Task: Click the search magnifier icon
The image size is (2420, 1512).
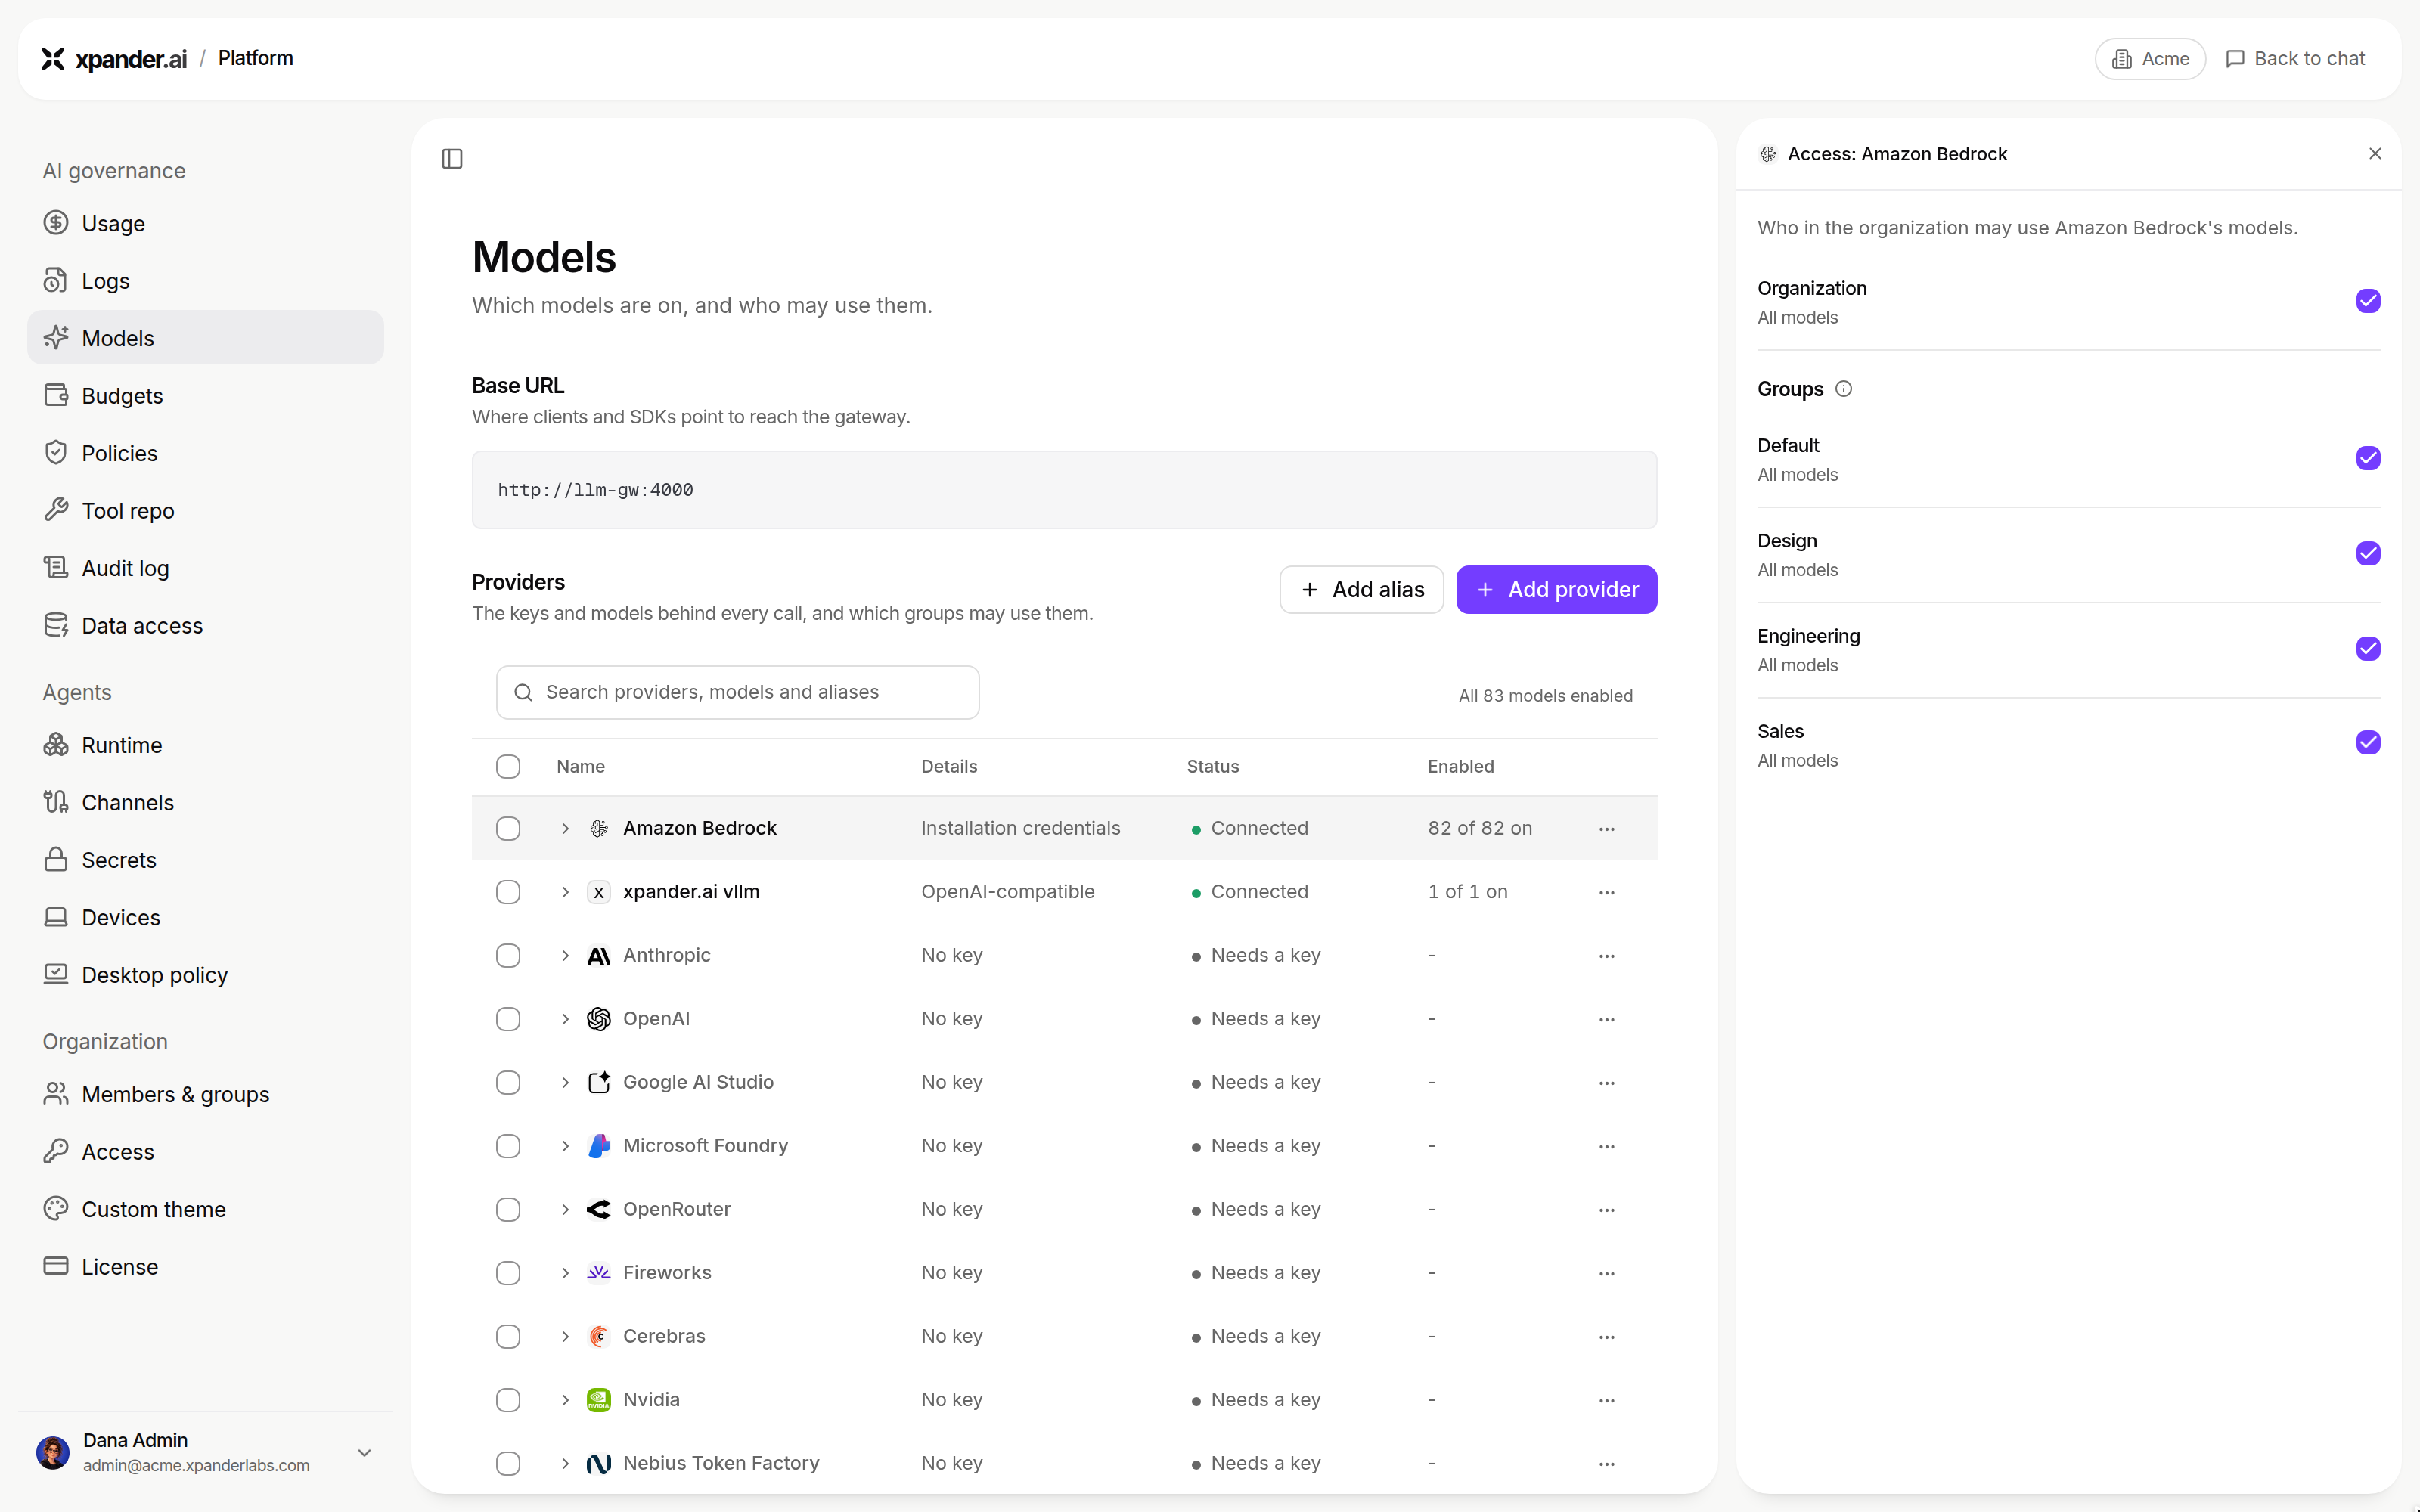Action: (x=523, y=692)
